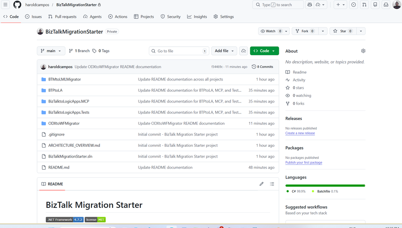The width and height of the screenshot is (402, 228).
Task: Click the .NET Framework 4.7.2 badge
Action: tap(65, 220)
